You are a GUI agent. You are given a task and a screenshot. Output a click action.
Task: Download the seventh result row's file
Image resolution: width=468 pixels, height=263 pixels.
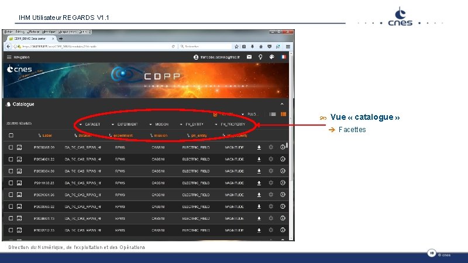(x=259, y=218)
